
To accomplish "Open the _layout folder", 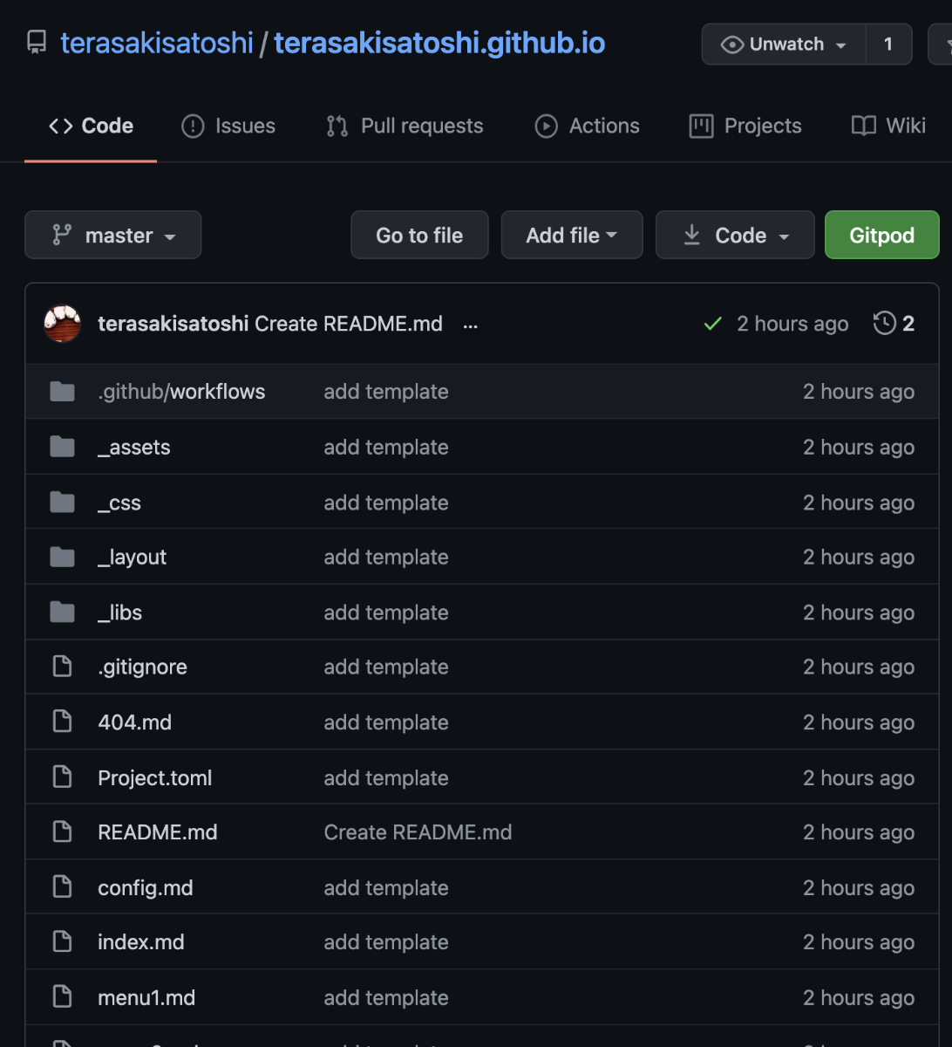I will pos(133,558).
